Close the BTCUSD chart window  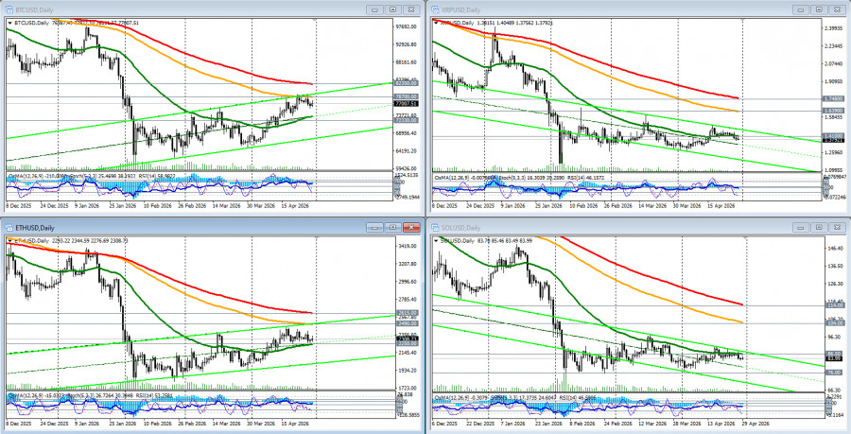tap(413, 9)
